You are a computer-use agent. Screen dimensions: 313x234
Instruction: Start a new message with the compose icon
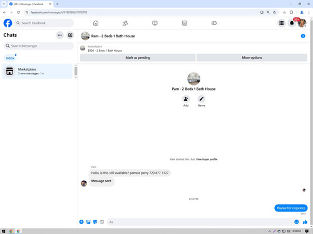click(x=70, y=35)
